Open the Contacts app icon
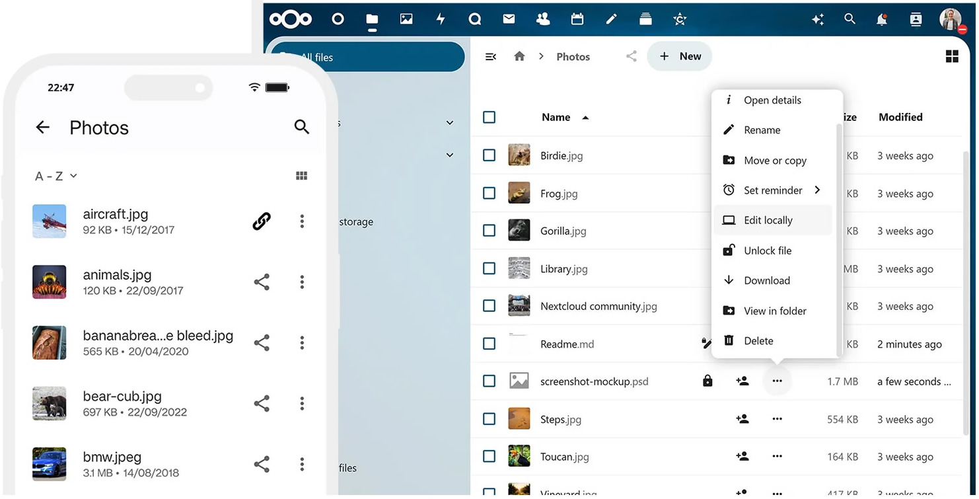This screenshot has width=979, height=499. [x=543, y=19]
